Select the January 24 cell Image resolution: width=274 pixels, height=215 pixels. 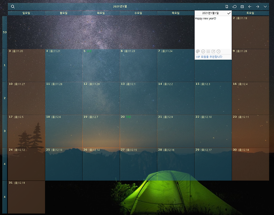click(26, 164)
